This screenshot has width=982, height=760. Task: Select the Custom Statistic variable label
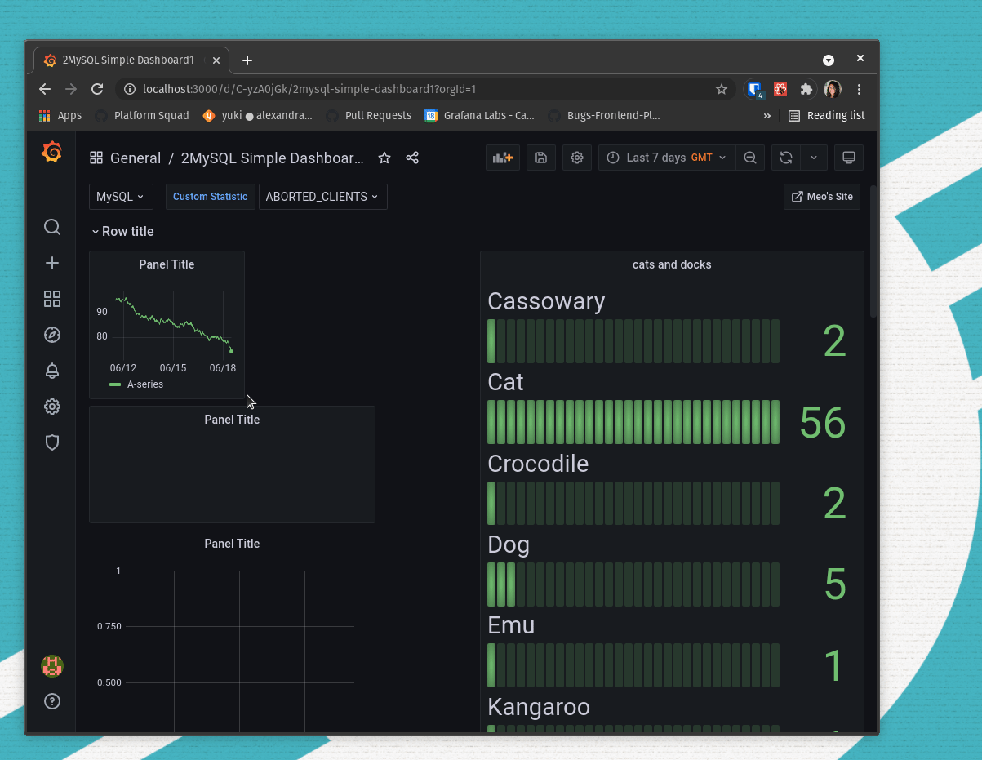(210, 197)
